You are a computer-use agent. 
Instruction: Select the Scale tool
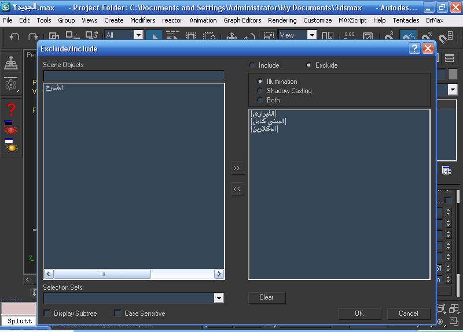coord(269,36)
